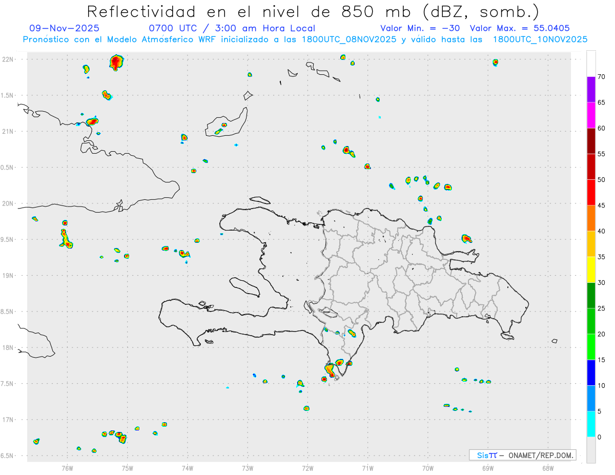
Task: Click the latitude label '21N'
Action: (8, 131)
